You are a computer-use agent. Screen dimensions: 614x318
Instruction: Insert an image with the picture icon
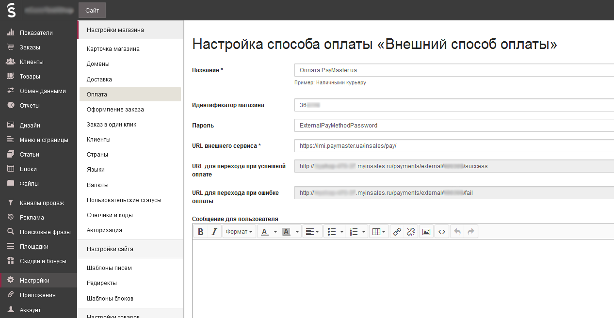[x=426, y=232]
